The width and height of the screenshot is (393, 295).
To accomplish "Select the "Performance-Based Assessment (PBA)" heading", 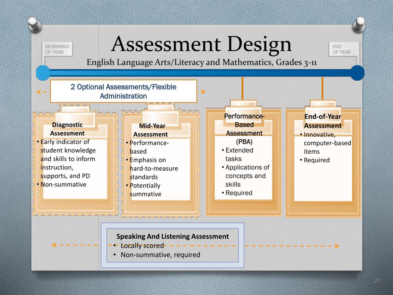I will point(244,129).
